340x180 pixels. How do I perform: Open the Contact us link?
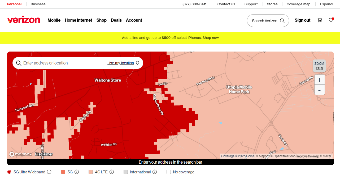[x=226, y=4]
